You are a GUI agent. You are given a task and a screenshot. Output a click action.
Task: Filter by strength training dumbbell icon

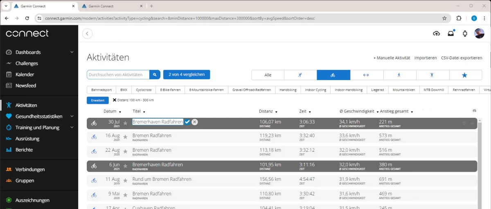click(x=367, y=75)
